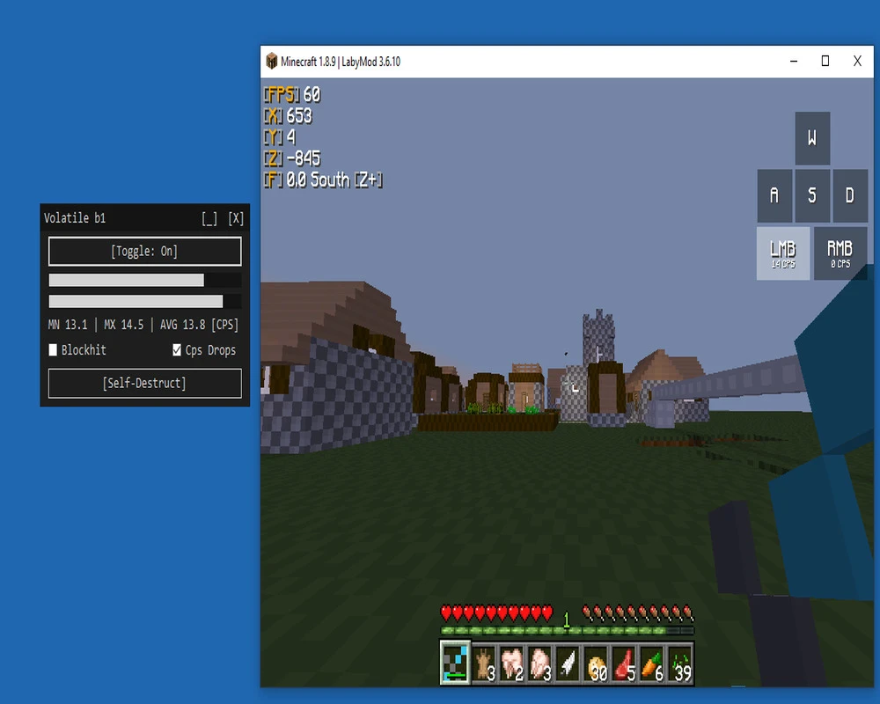
Task: Minimize the Volatile b1 window via [_]
Action: [210, 218]
